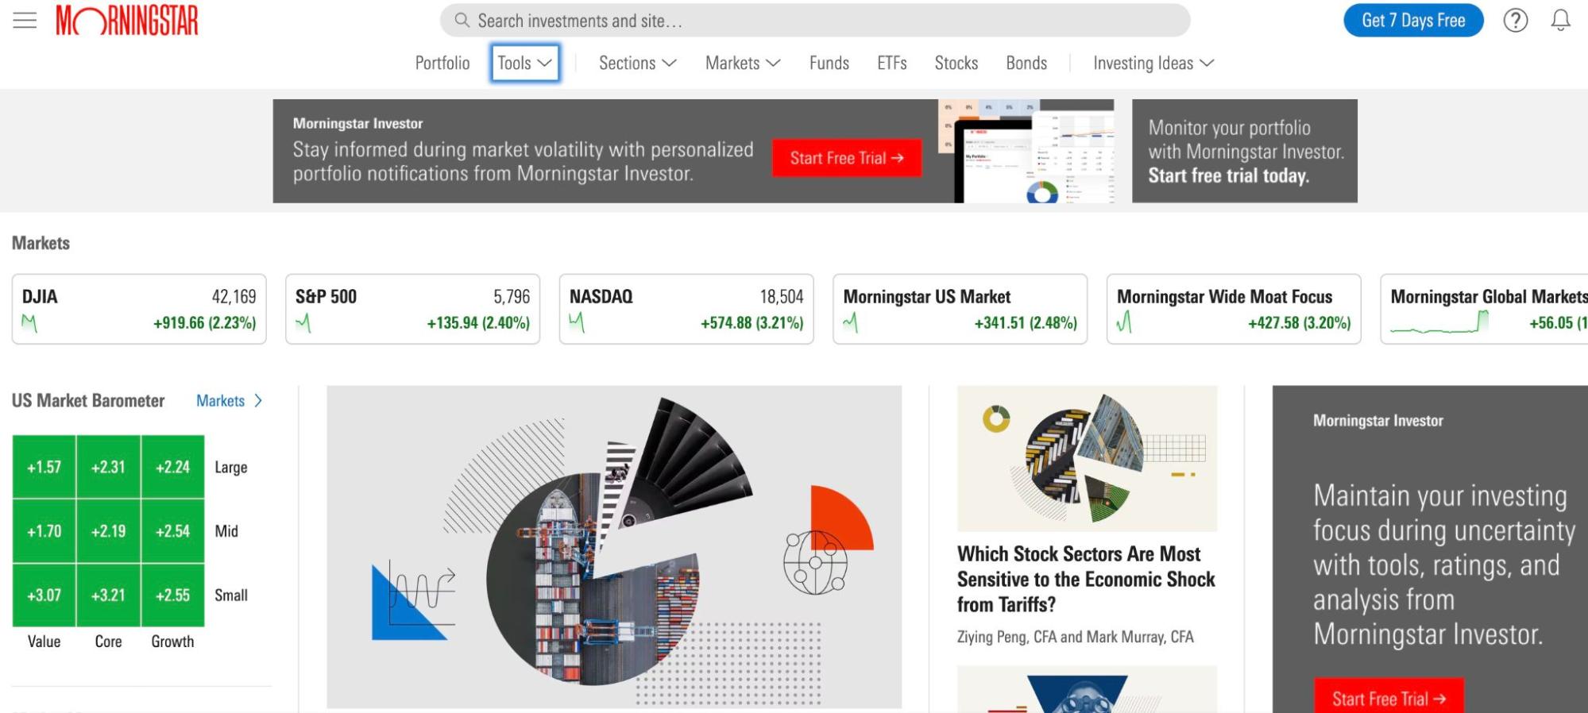
Task: Click author line Ziying Peng and Mark Murray
Action: 1075,637
